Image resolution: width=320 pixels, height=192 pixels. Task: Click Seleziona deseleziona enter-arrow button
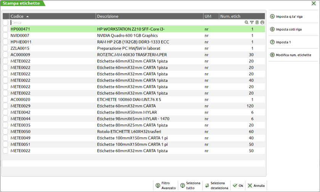[216, 186]
